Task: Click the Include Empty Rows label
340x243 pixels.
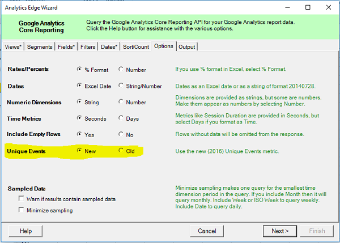Action: tap(33, 134)
